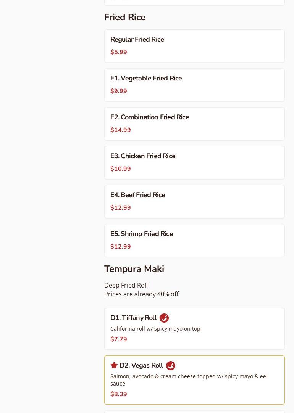Click the "Prices are already 40% off" note
This screenshot has height=413, width=294.
pyautogui.click(x=141, y=294)
